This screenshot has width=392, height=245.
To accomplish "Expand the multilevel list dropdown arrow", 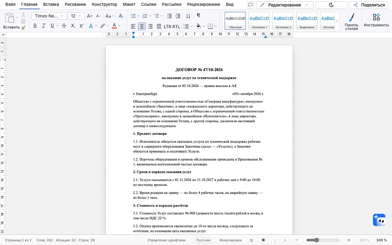I will 162,16.
